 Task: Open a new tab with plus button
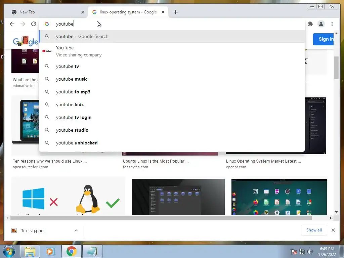[175, 12]
